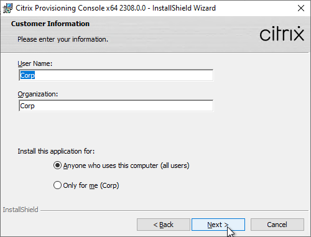Click the 'Install this application for:' label

(56, 151)
